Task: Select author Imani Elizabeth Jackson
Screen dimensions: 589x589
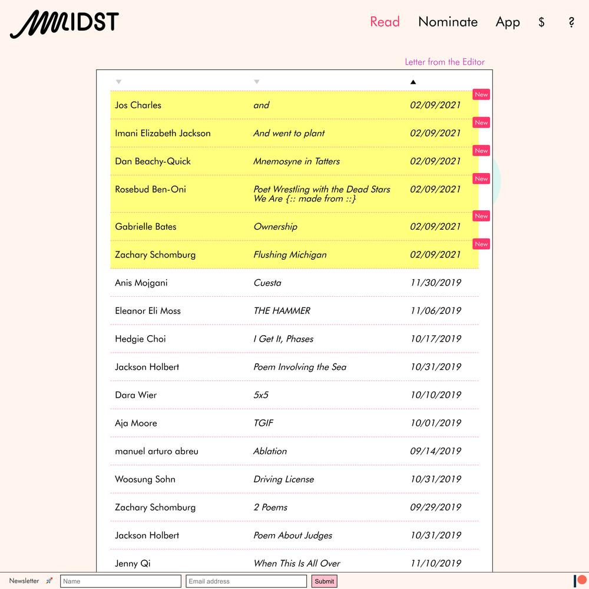Action: click(x=163, y=133)
